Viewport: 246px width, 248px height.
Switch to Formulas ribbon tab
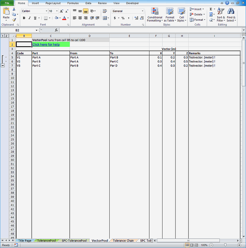pos(73,3)
